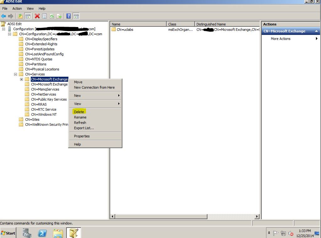Click the Configuration server icon in tree
Screen dimensions: 321x238
[9, 29]
